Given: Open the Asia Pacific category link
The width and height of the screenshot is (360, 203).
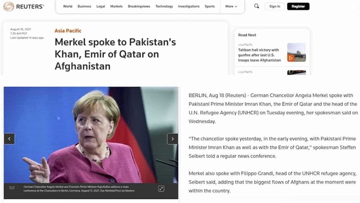Looking at the screenshot, I should click(68, 31).
